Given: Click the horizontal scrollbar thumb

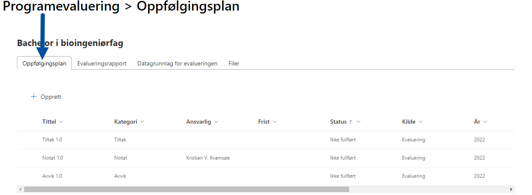Looking at the screenshot, I should (186, 190).
